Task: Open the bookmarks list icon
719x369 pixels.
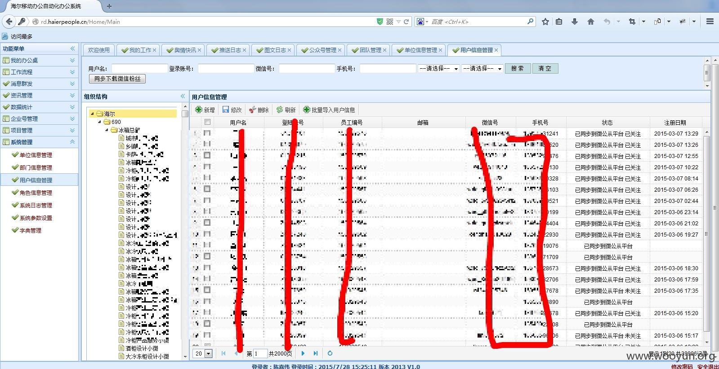Action: coord(559,22)
